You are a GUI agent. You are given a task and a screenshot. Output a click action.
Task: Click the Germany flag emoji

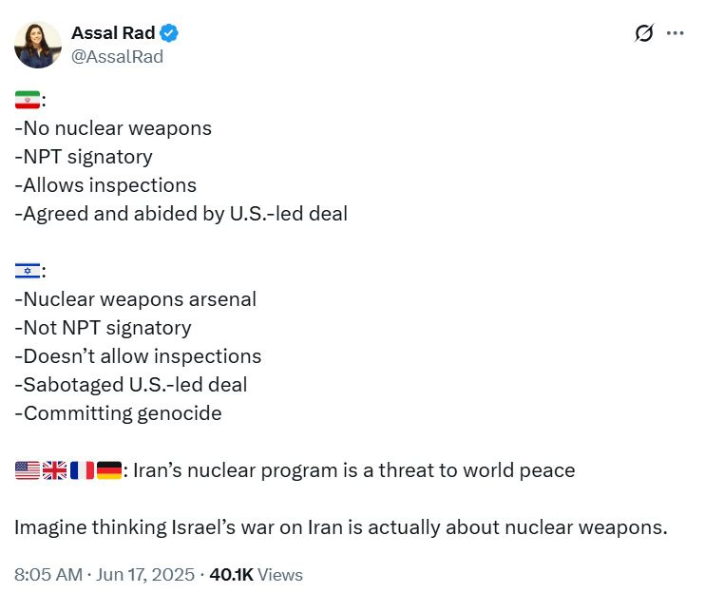click(109, 470)
